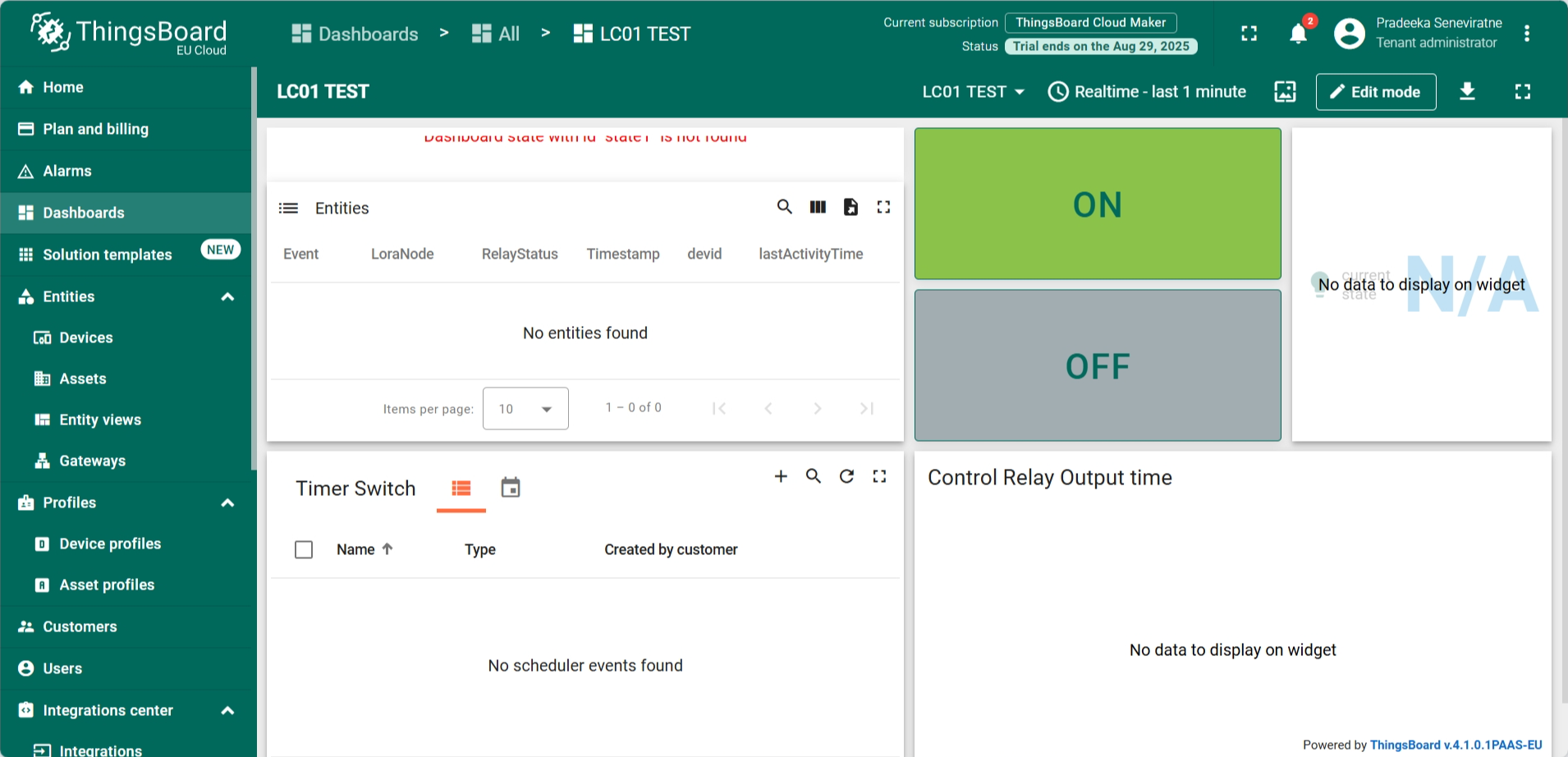Screen dimensions: 1568x757
Task: Open the user profile avatar
Action: pyautogui.click(x=1349, y=34)
